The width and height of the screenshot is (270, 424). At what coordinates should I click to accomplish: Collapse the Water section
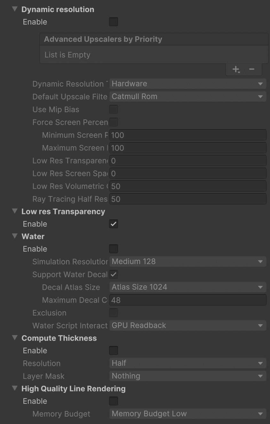click(15, 236)
